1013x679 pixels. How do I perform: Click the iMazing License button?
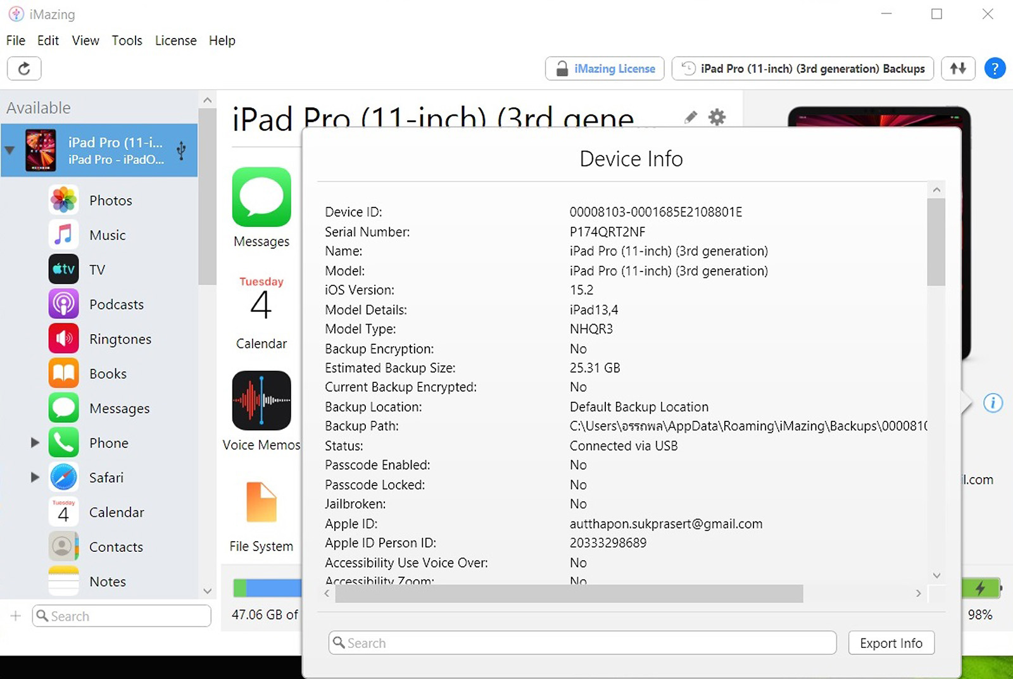(605, 68)
